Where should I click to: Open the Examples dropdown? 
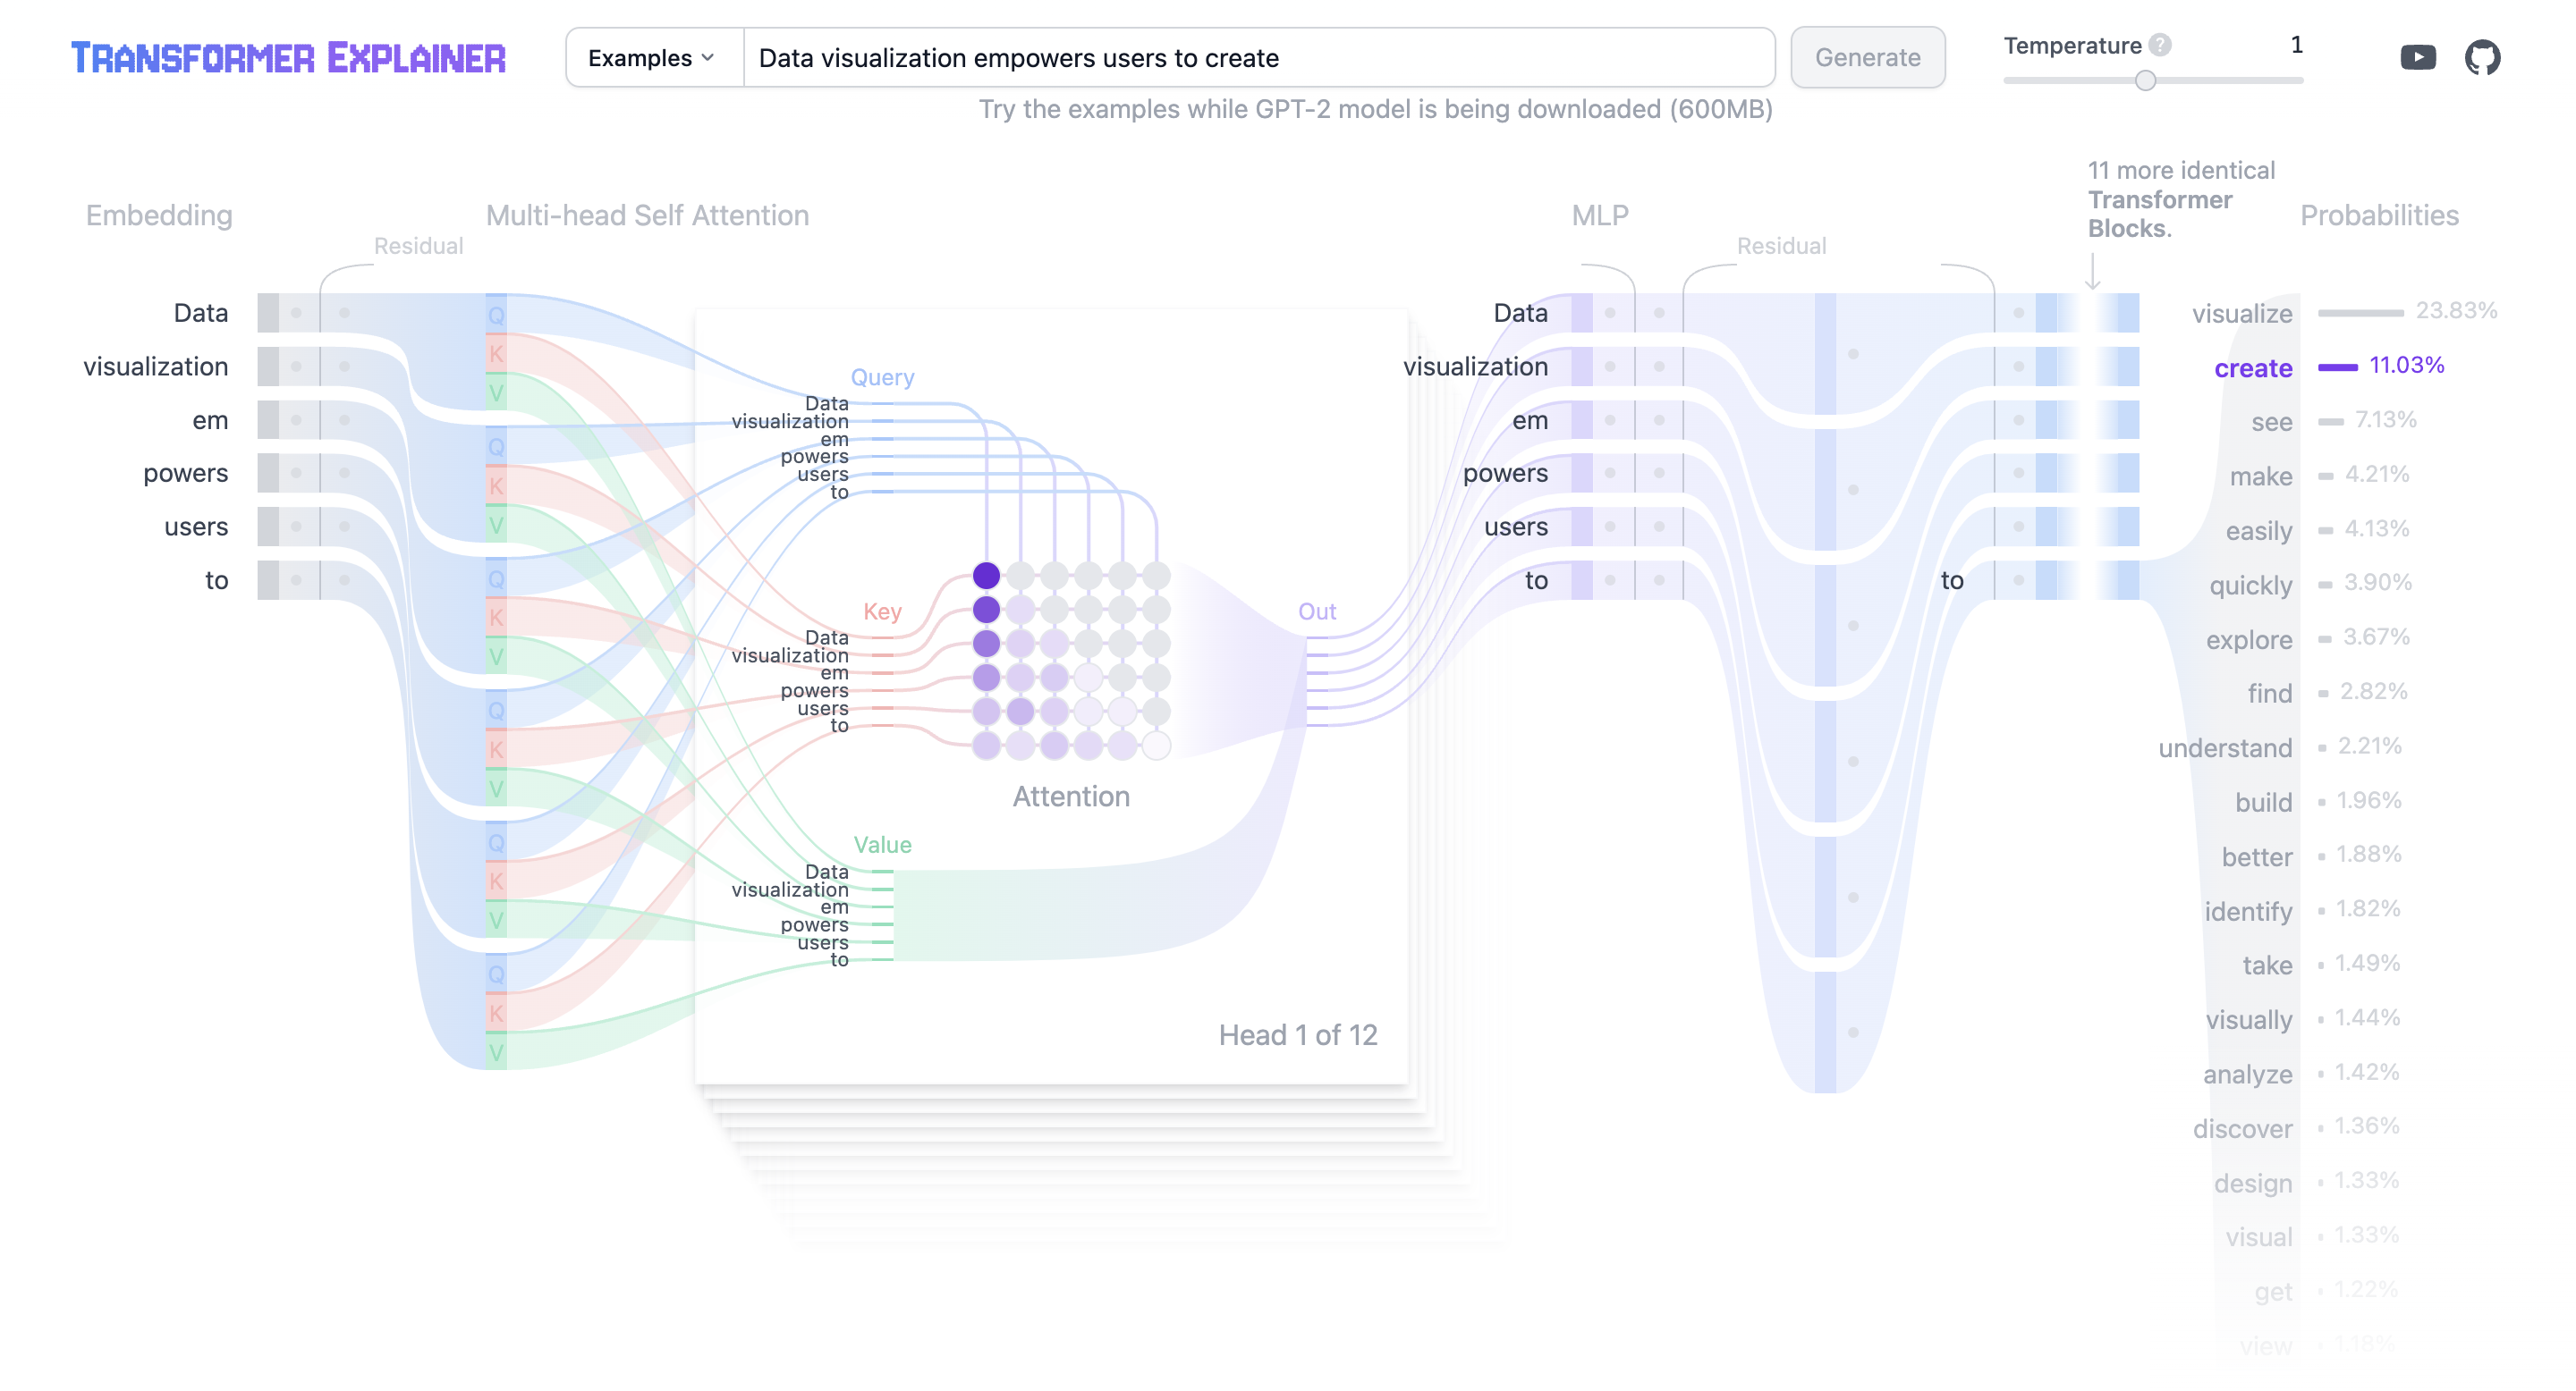[x=653, y=57]
